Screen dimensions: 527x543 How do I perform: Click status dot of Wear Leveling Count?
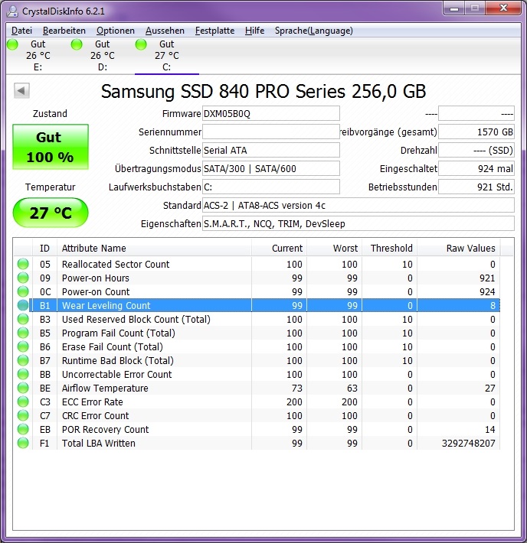tap(23, 305)
